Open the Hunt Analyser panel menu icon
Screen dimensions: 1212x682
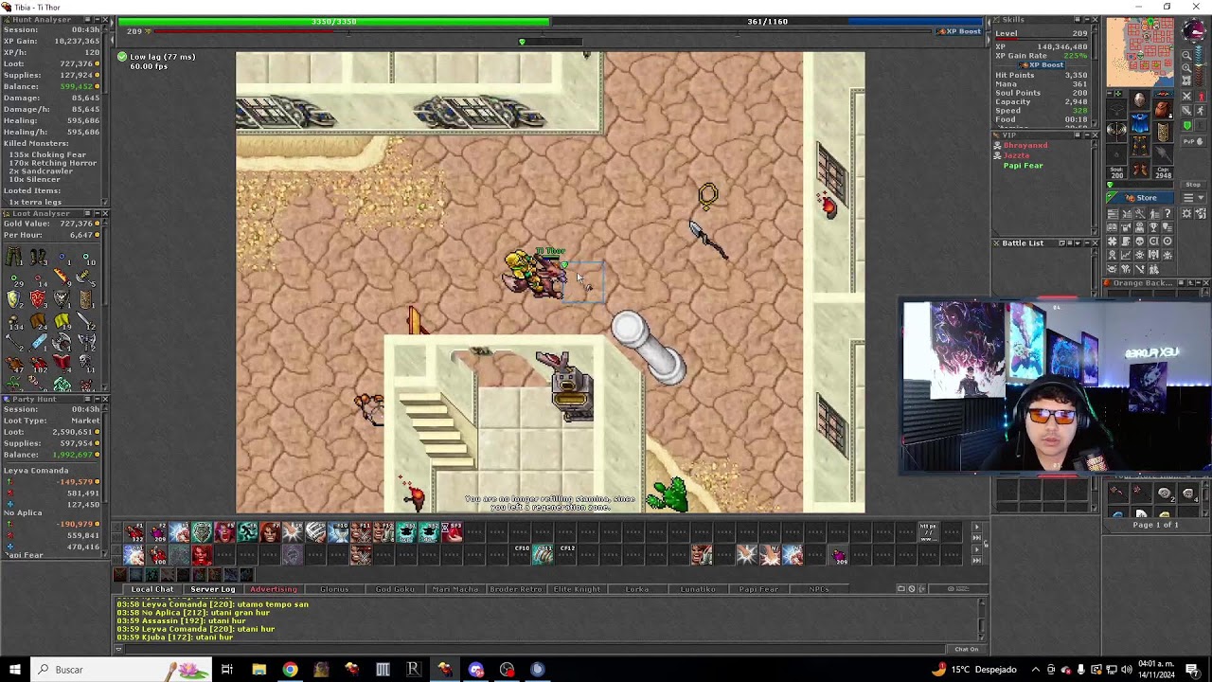[87, 19]
